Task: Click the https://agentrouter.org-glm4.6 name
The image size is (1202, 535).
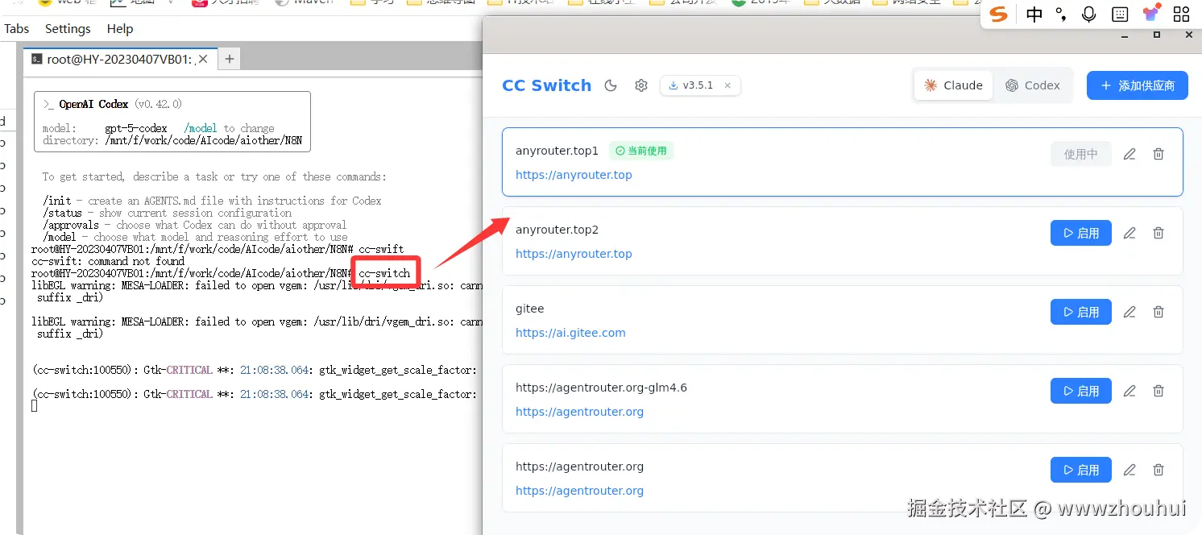Action: (x=601, y=388)
